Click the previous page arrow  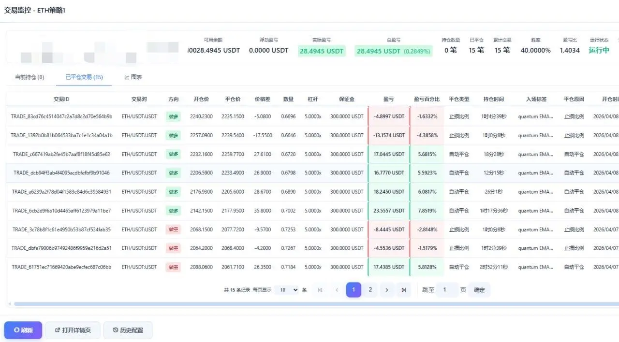point(337,290)
